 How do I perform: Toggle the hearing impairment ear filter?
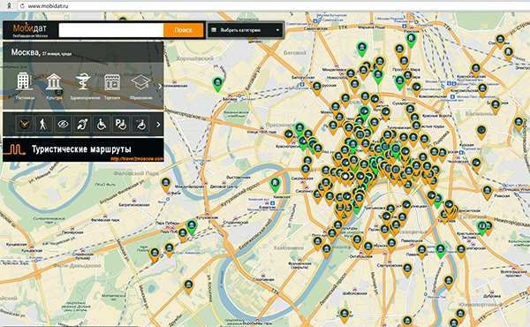point(82,125)
